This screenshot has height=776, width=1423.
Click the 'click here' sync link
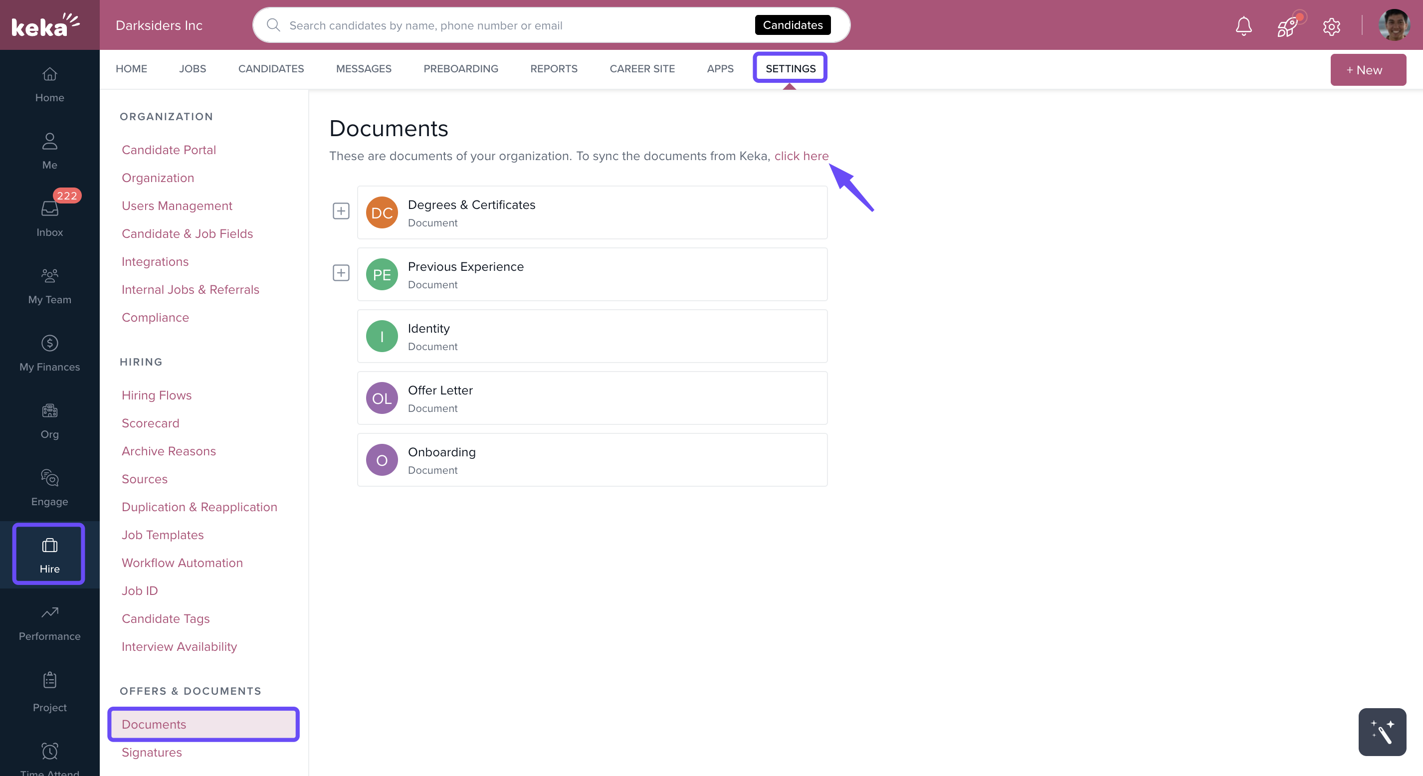(x=801, y=156)
